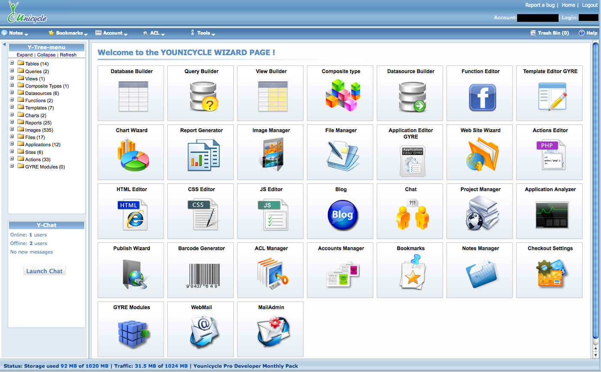This screenshot has width=601, height=372.
Task: Open the WebMail envelope icon
Action: coord(203,332)
